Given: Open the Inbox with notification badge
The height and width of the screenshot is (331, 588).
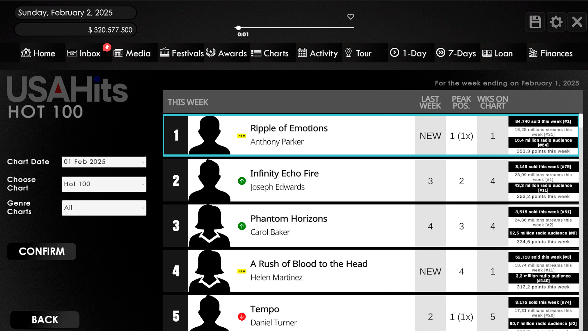Looking at the screenshot, I should coord(83,53).
